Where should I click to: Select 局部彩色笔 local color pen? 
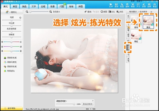(10, 58)
